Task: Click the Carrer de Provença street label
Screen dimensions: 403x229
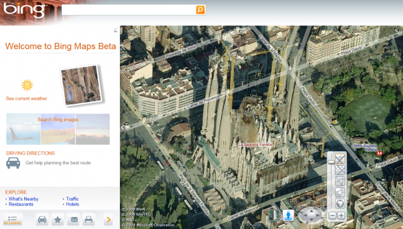Action: click(x=203, y=102)
